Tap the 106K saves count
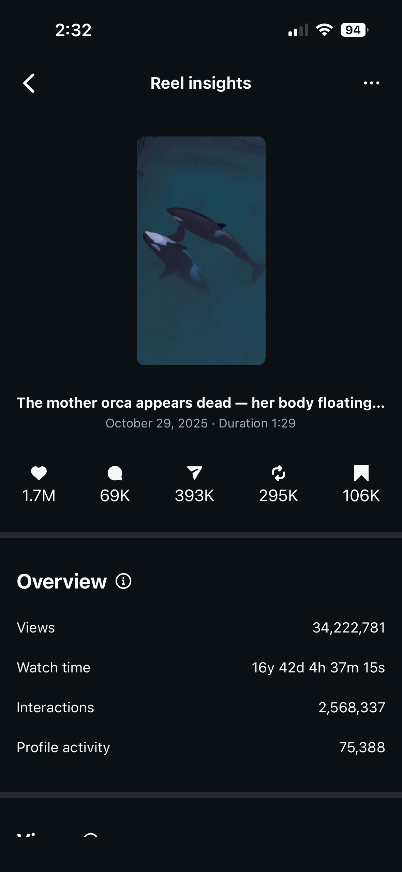402x872 pixels. 361,496
